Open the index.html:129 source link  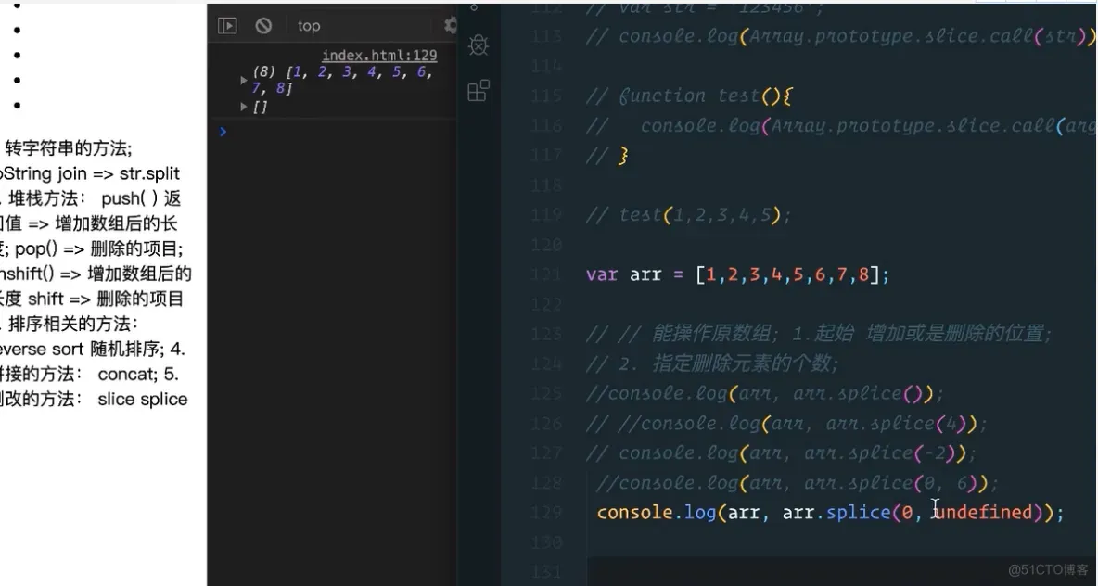[379, 56]
